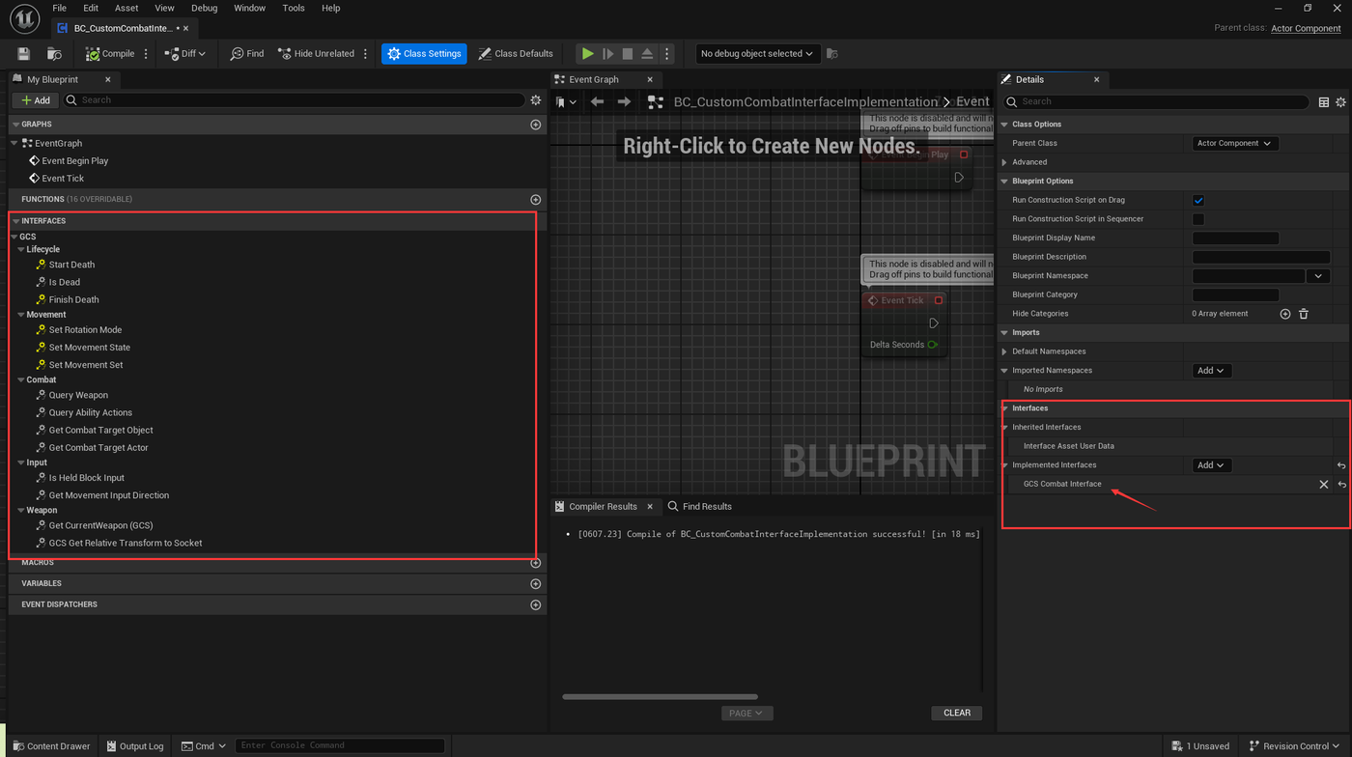Compile the blueprint

coord(110,54)
